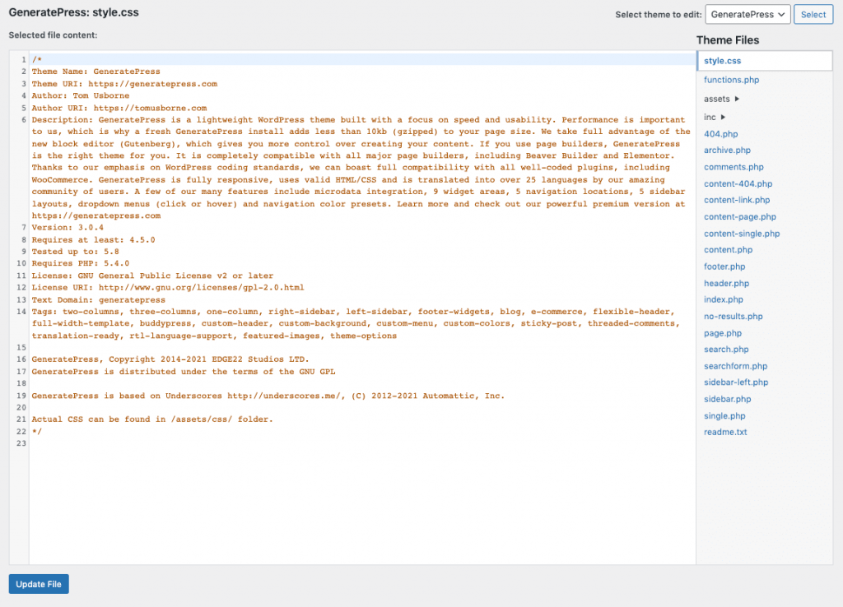Open sidebar-left.php file

coord(736,382)
